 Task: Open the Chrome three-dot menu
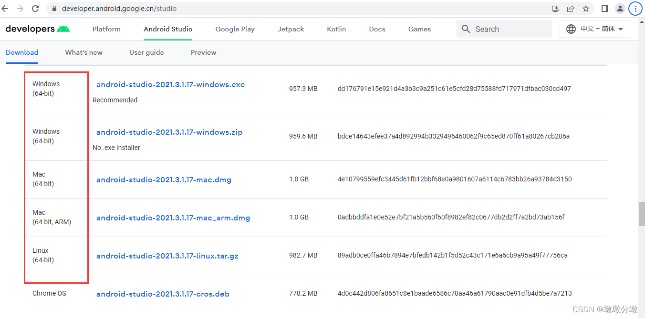point(635,9)
